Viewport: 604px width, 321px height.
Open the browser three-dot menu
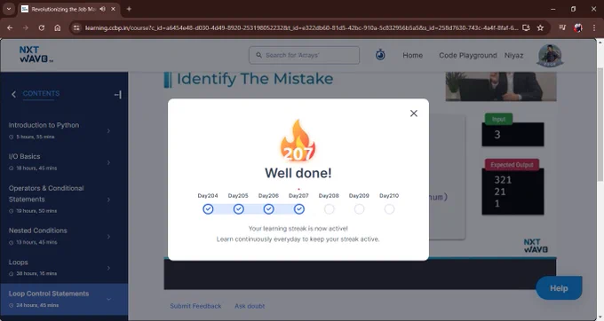coord(594,27)
